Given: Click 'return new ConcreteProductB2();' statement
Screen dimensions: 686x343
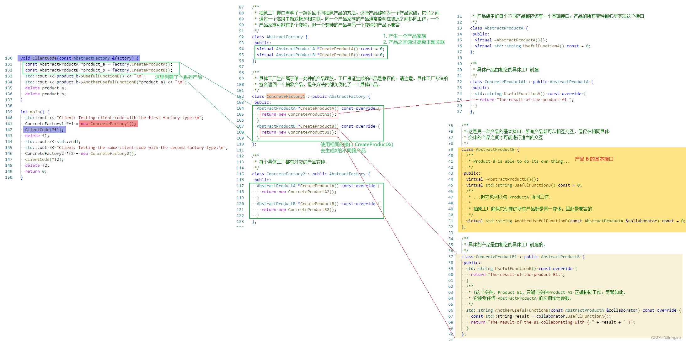Looking at the screenshot, I should tap(299, 210).
